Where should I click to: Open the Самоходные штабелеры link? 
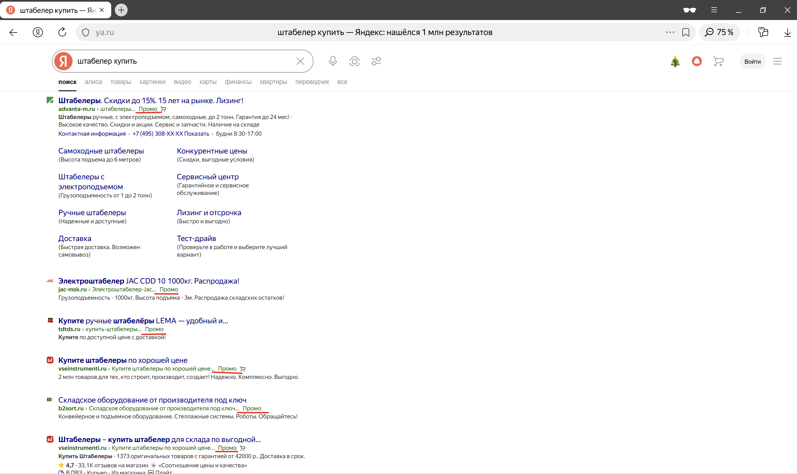point(101,151)
